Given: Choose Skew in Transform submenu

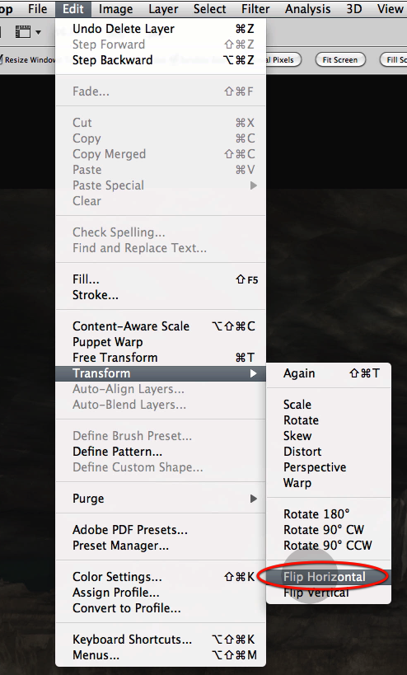Looking at the screenshot, I should click(329, 436).
